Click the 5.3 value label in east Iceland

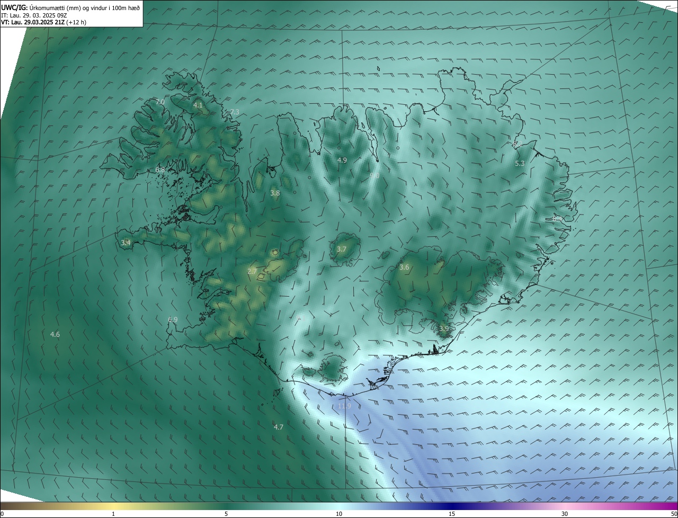coord(520,164)
